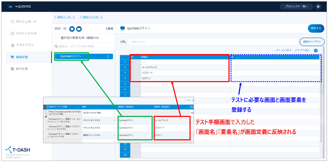Go to ダッシュボード in the sidebar

(x=26, y=22)
